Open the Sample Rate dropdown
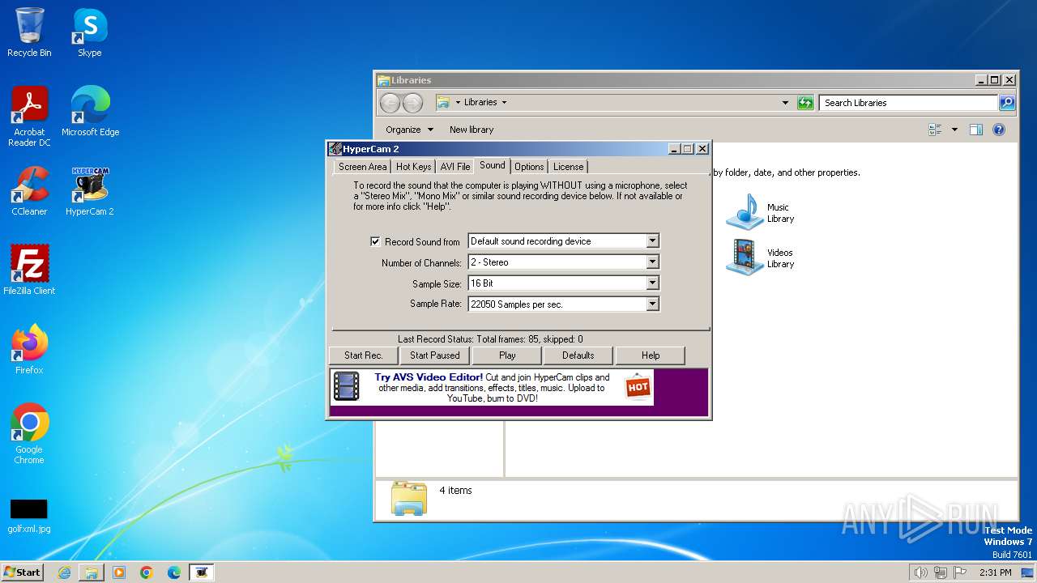1037x583 pixels. click(x=652, y=304)
